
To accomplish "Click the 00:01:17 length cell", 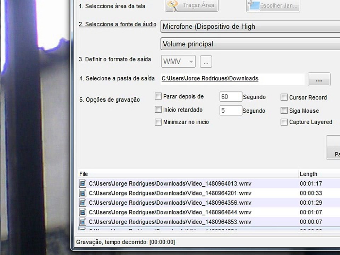I will pos(311,184).
